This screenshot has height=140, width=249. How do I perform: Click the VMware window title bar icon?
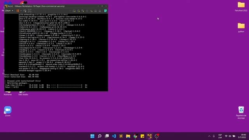(6, 6)
